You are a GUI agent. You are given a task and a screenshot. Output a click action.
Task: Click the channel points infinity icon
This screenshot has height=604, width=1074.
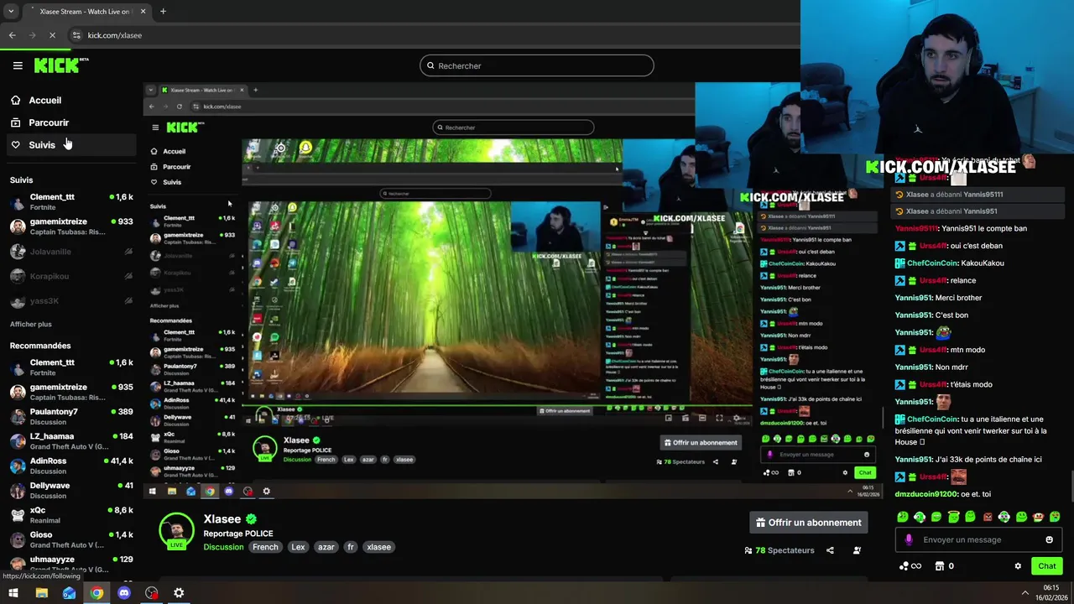[910, 566]
